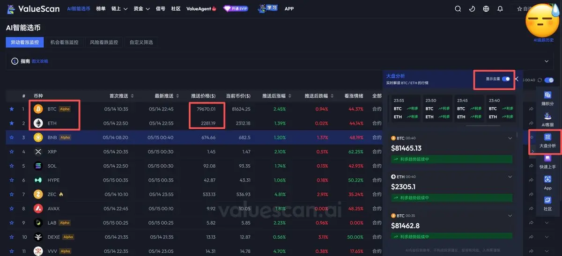Click share arrow in ETH row
Screen dimensions: 562x256
pos(532,123)
